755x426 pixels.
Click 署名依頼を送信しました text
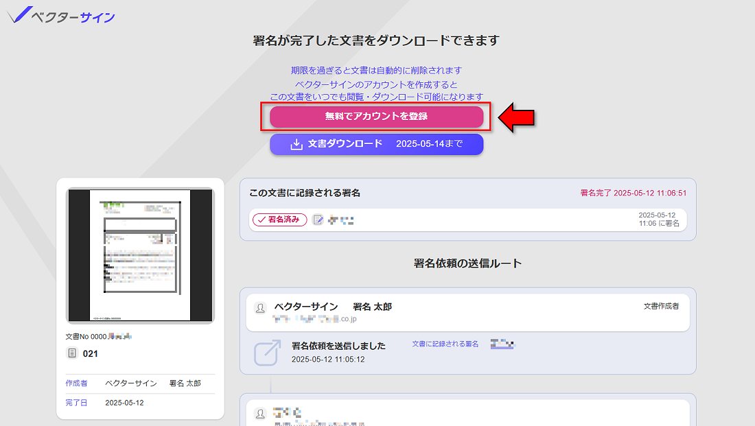338,346
